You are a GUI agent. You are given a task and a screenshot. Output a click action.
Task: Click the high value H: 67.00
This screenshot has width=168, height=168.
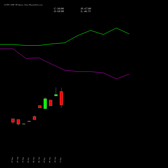coord(86,9)
